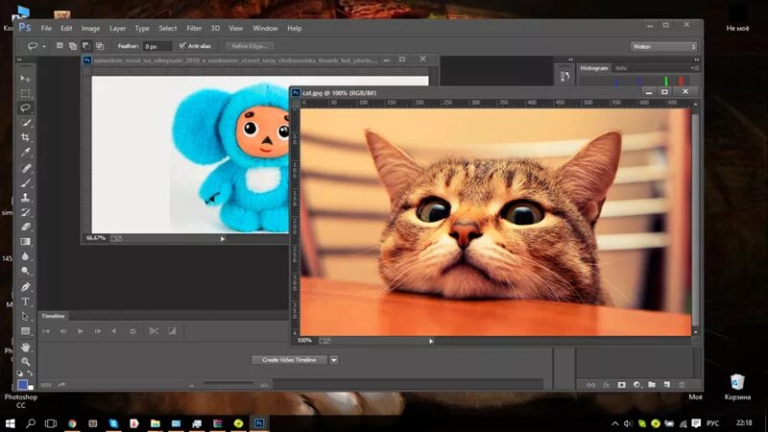Collapse right panel dock arrows

coord(697,60)
